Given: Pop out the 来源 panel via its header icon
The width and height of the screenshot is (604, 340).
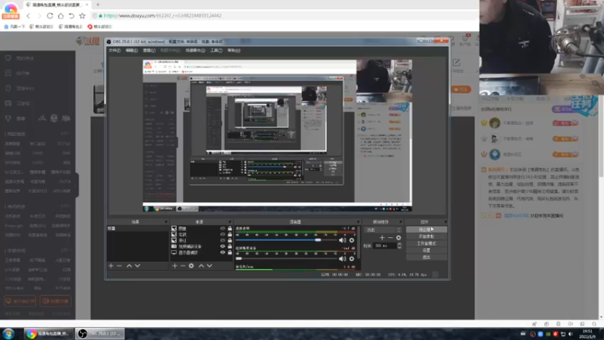Looking at the screenshot, I should click(230, 222).
